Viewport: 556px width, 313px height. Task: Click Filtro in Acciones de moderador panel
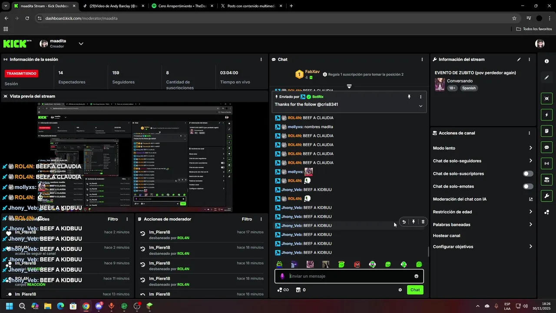247,219
